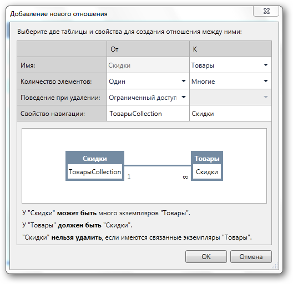Click the instruction text 'Выберите две таблицы…'
This screenshot has height=284, width=293.
(129, 32)
